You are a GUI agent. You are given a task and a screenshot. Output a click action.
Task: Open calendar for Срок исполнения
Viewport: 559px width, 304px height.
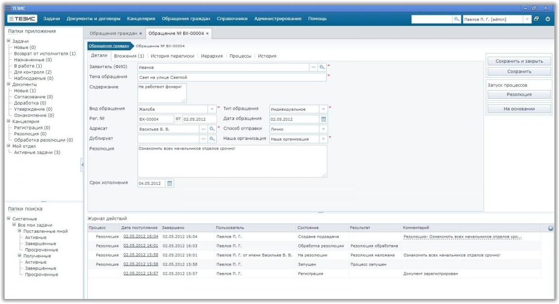[x=169, y=183]
